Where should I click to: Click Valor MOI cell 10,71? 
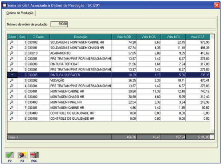[x=173, y=80]
